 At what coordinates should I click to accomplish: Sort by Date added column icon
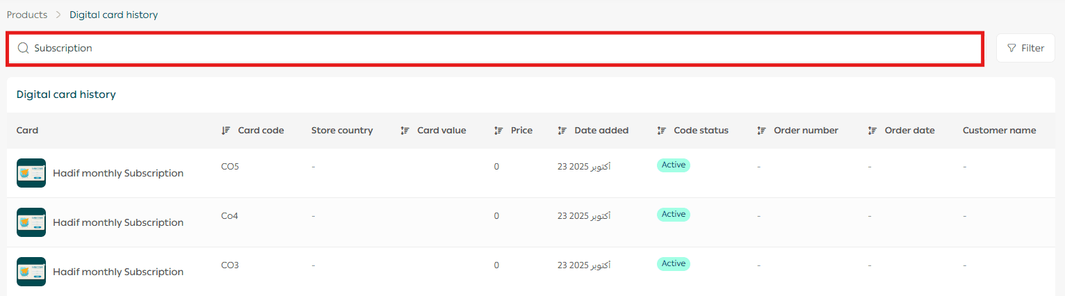click(x=562, y=131)
